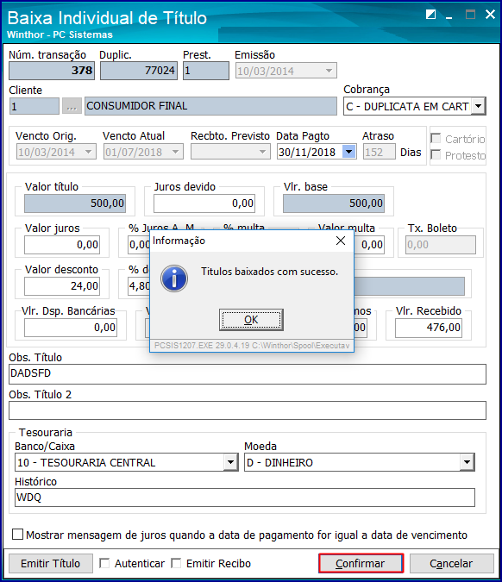Screen dimensions: 502x582
Task: Click the Núm. transação field
Action: click(52, 71)
